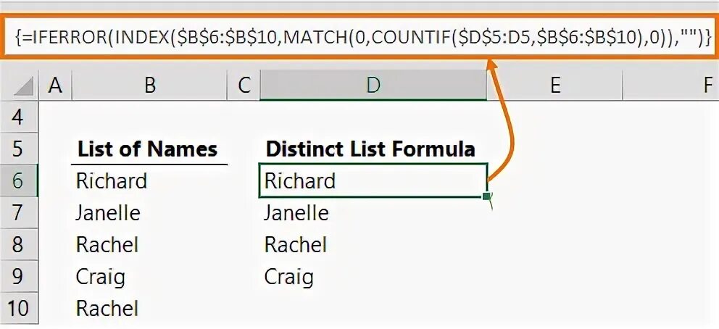
Task: Select column A header
Action: [x=54, y=86]
